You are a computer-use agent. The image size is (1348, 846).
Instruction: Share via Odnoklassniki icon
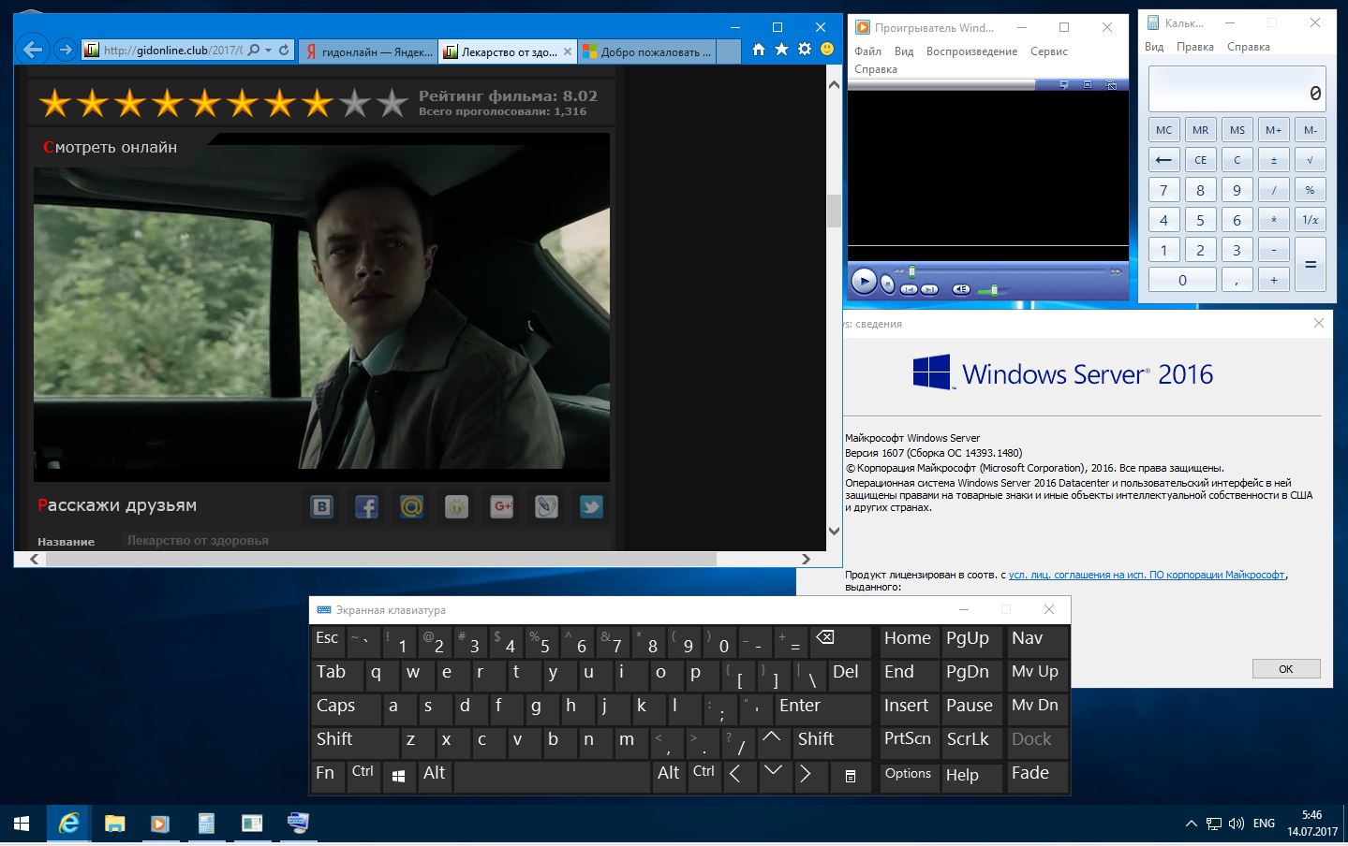coord(456,507)
